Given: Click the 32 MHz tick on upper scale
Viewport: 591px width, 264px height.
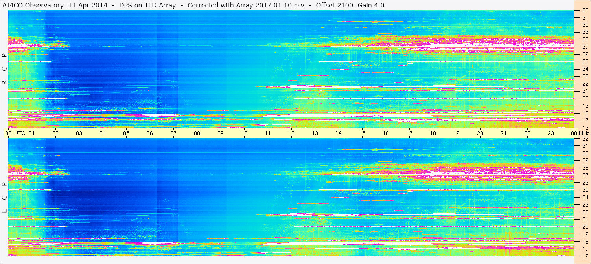Looking at the screenshot, I should pyautogui.click(x=585, y=11).
